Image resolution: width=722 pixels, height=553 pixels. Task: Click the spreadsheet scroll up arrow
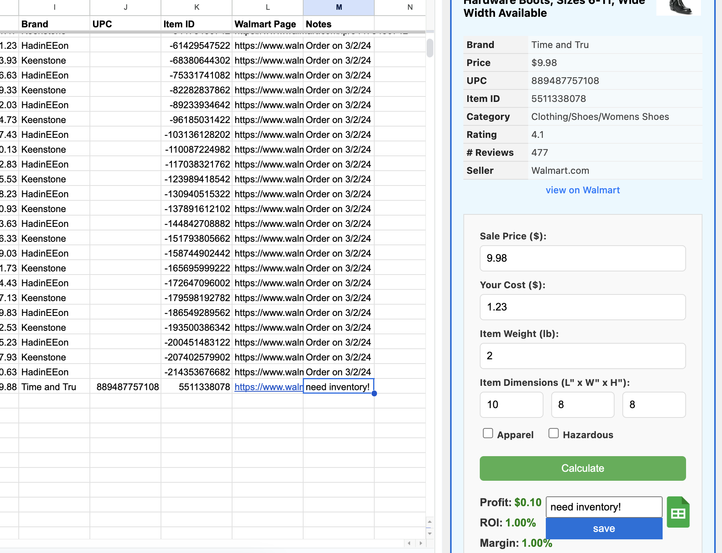point(430,522)
